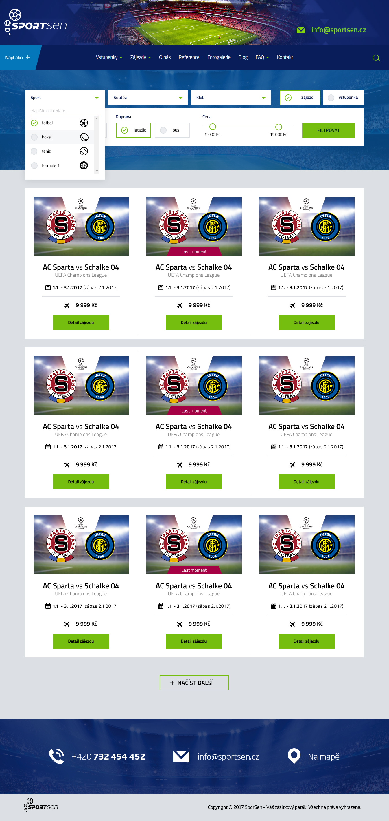Choose the vstupenka option toggle

343,98
